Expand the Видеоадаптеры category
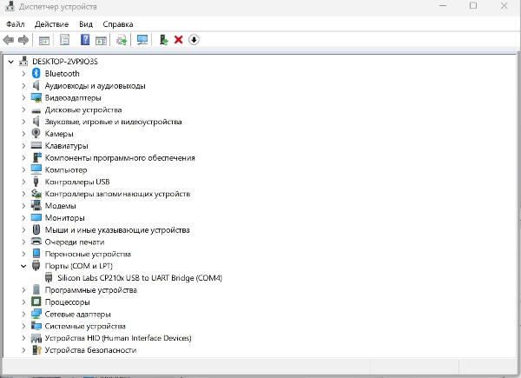Viewport: 521px width, 378px height. [24, 98]
